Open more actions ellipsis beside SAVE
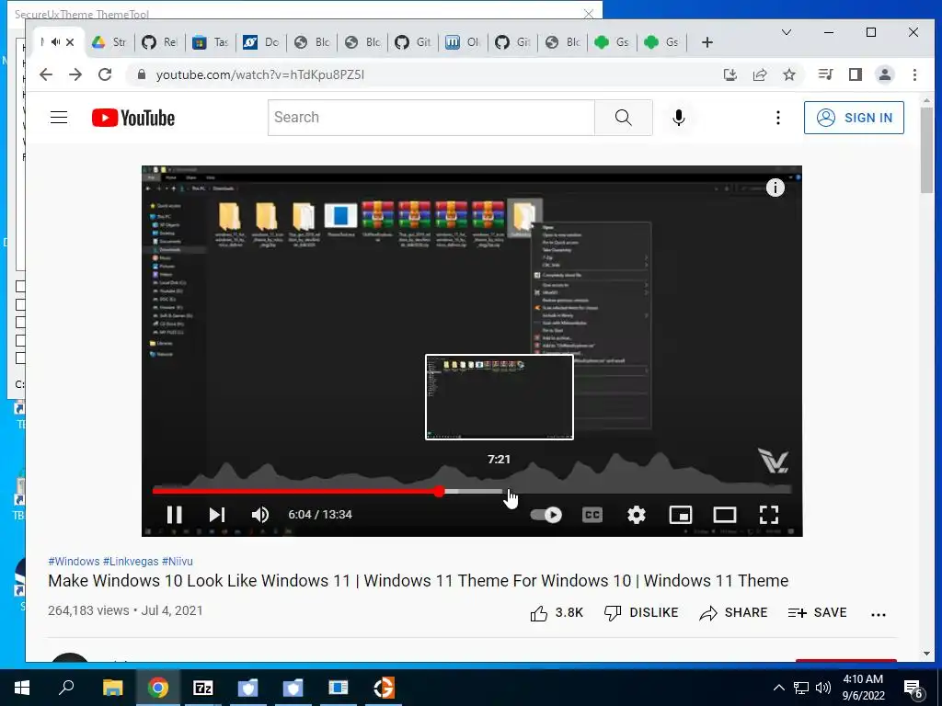 click(879, 614)
